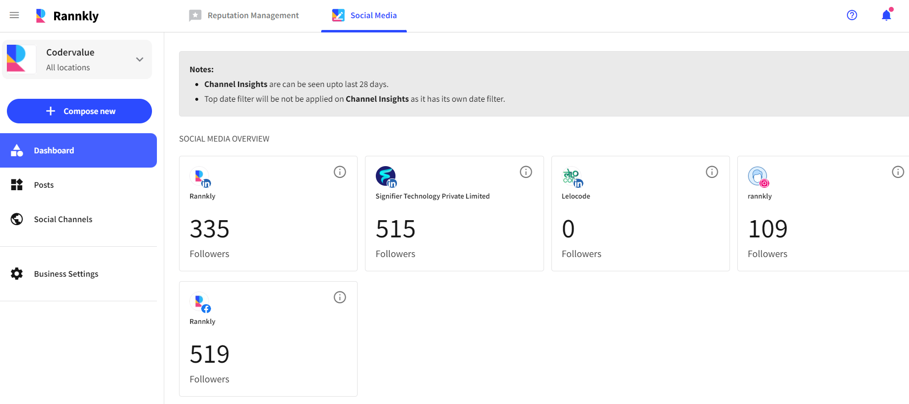Show info for Signifier Technology card
Screen dimensions: 909x404
pyautogui.click(x=526, y=172)
